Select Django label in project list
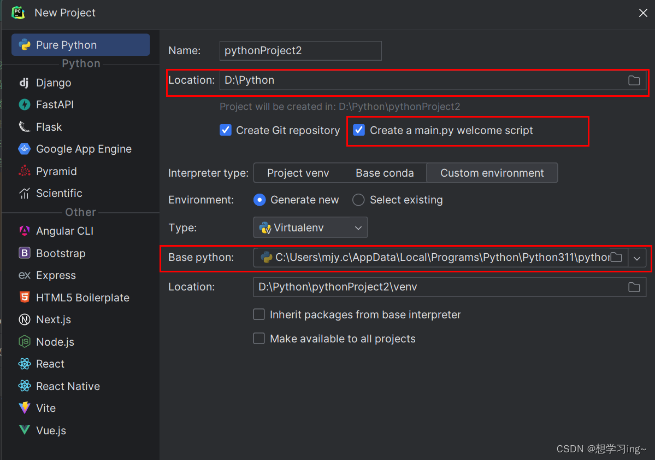Image resolution: width=655 pixels, height=460 pixels. pos(54,83)
